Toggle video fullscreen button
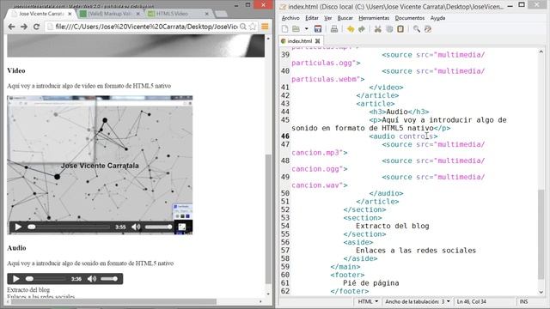550x309 pixels. coord(181,227)
